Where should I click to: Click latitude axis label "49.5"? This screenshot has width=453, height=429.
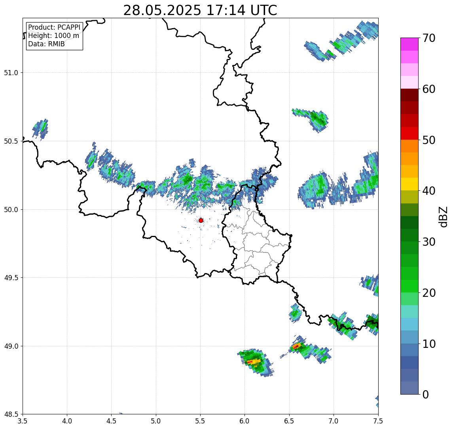[11, 278]
